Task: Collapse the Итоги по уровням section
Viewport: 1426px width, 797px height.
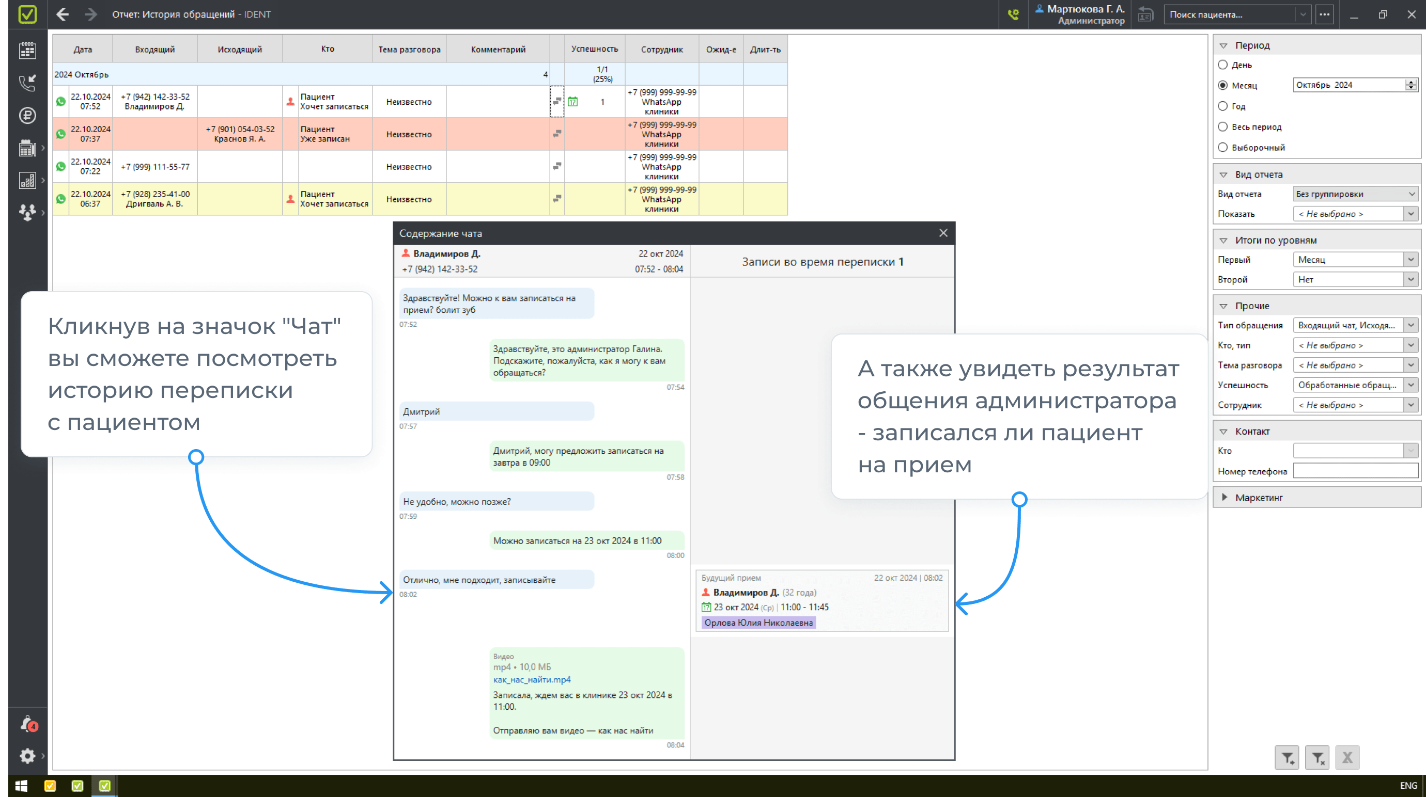Action: (x=1224, y=240)
